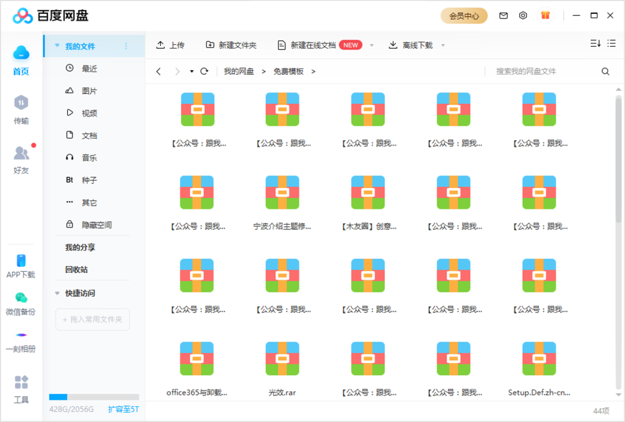625x422 pixels.
Task: Click the mail envelope icon in title bar
Action: click(x=503, y=16)
